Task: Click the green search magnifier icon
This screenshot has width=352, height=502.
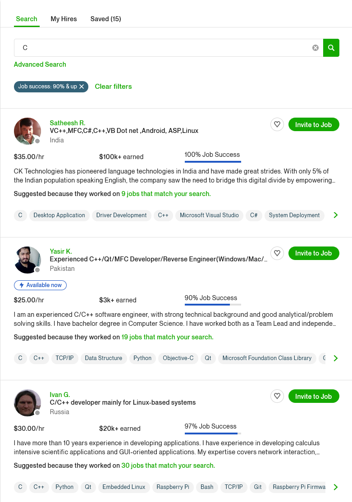Action: click(x=331, y=47)
